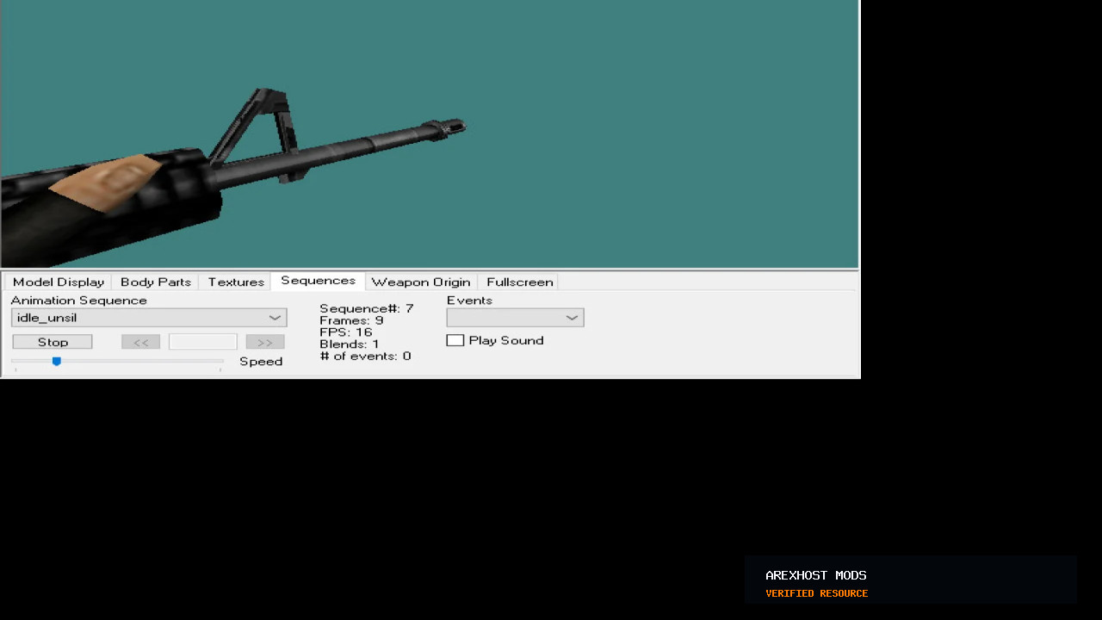The height and width of the screenshot is (620, 1102).
Task: Click the Speed slider handle
Action: [57, 362]
